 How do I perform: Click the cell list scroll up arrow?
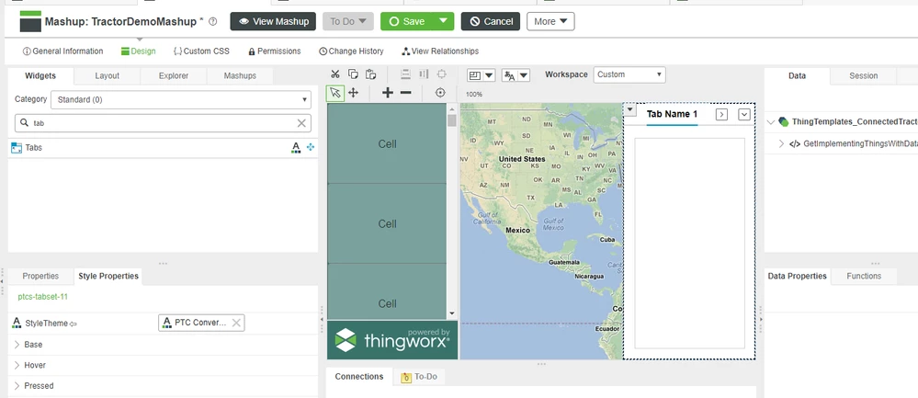point(451,108)
